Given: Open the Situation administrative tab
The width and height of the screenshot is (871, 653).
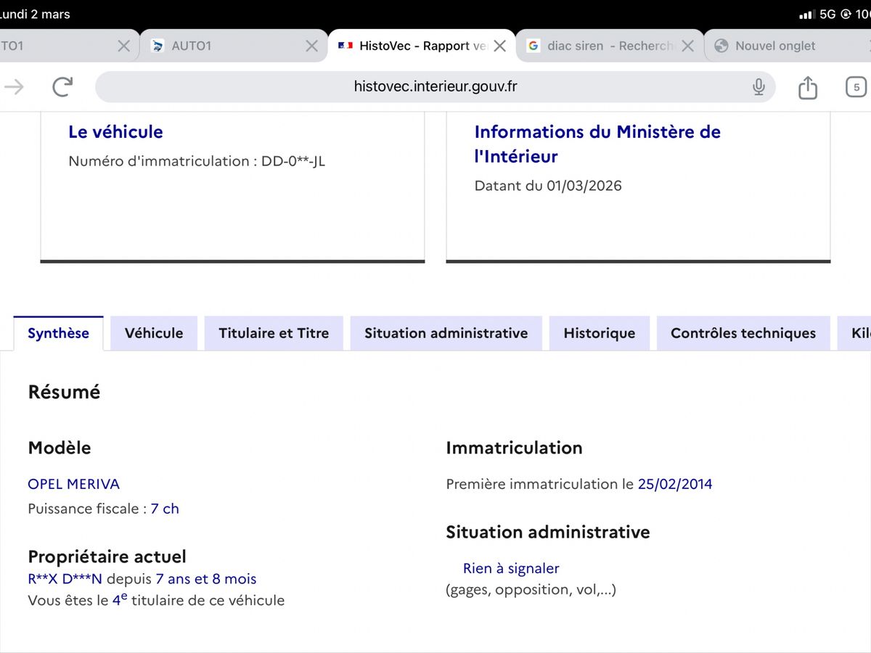Looking at the screenshot, I should coord(446,333).
